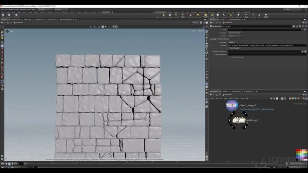308x173 pixels.
Task: Select the Area Light shelf tool
Action: click(176, 15)
